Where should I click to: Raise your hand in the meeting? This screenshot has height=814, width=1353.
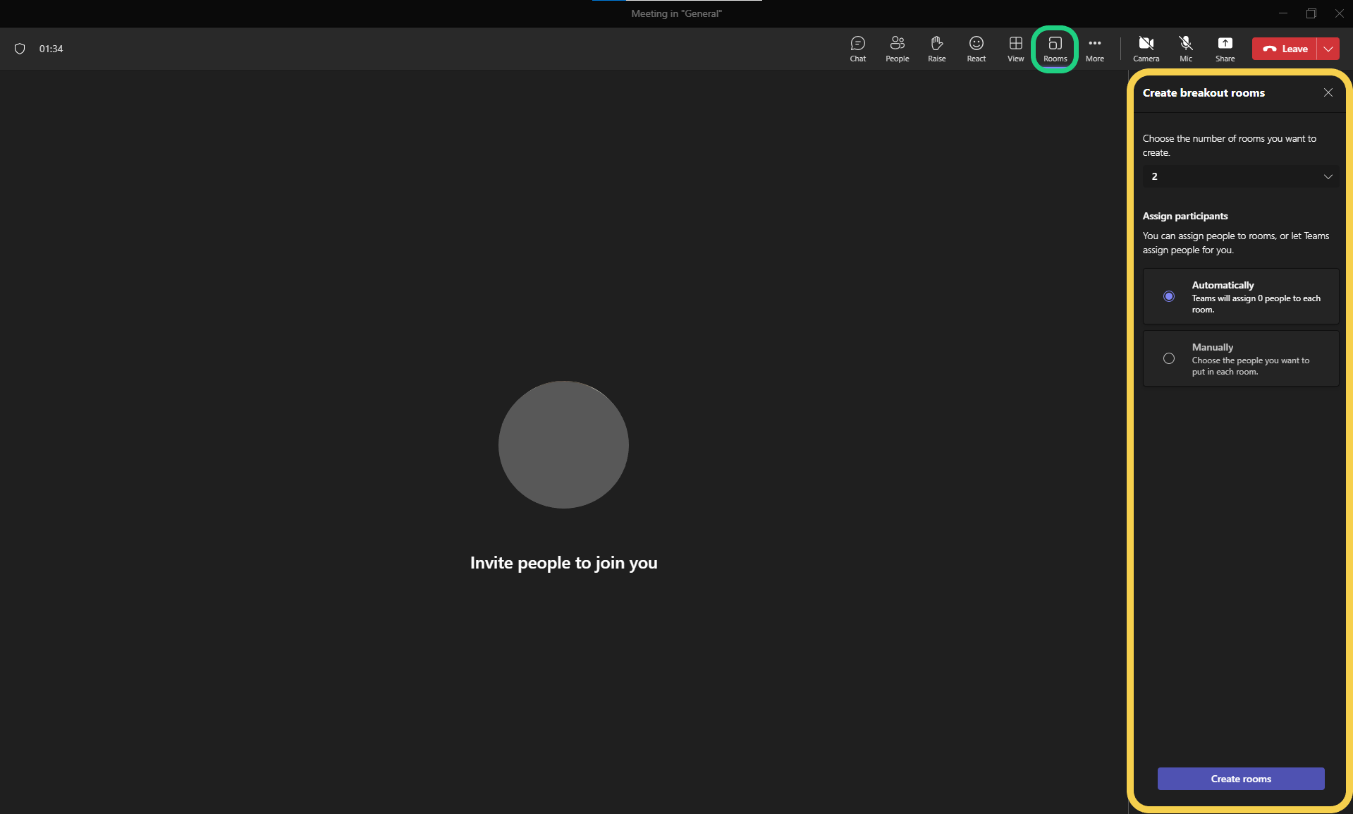pyautogui.click(x=936, y=49)
